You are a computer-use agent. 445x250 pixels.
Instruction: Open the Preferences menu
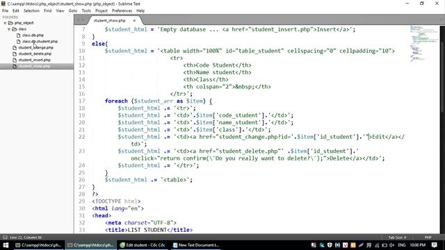coord(122,11)
